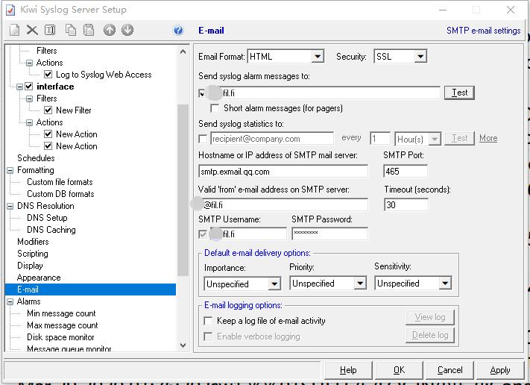Enable Keep a log file of e-mail activity

209,321
